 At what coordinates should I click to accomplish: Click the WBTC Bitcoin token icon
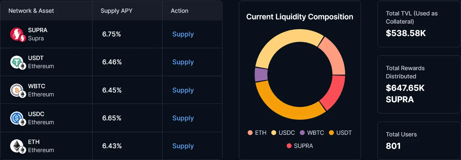[16, 90]
